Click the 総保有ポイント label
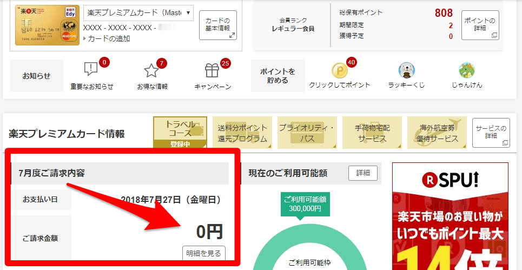522x270 pixels. (361, 12)
